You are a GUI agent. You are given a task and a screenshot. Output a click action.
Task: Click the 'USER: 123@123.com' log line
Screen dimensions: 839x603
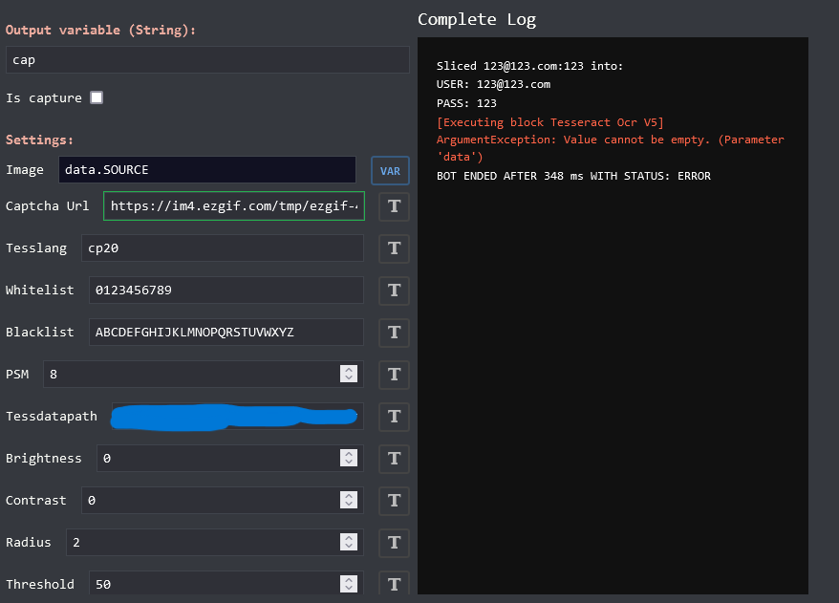[493, 84]
